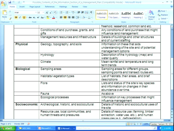Screen dimensions: 174x131
Task: Open the Select dropdown in Editing group
Action: tap(163, 19)
